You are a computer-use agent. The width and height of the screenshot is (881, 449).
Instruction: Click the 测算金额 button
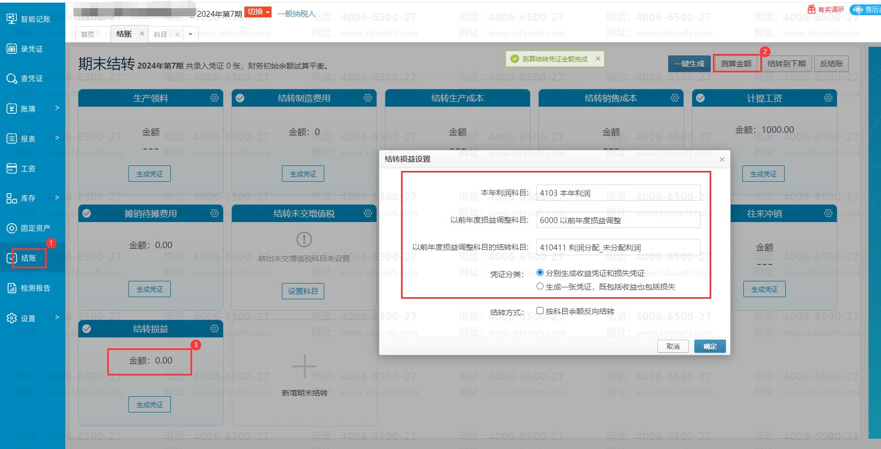click(x=736, y=64)
